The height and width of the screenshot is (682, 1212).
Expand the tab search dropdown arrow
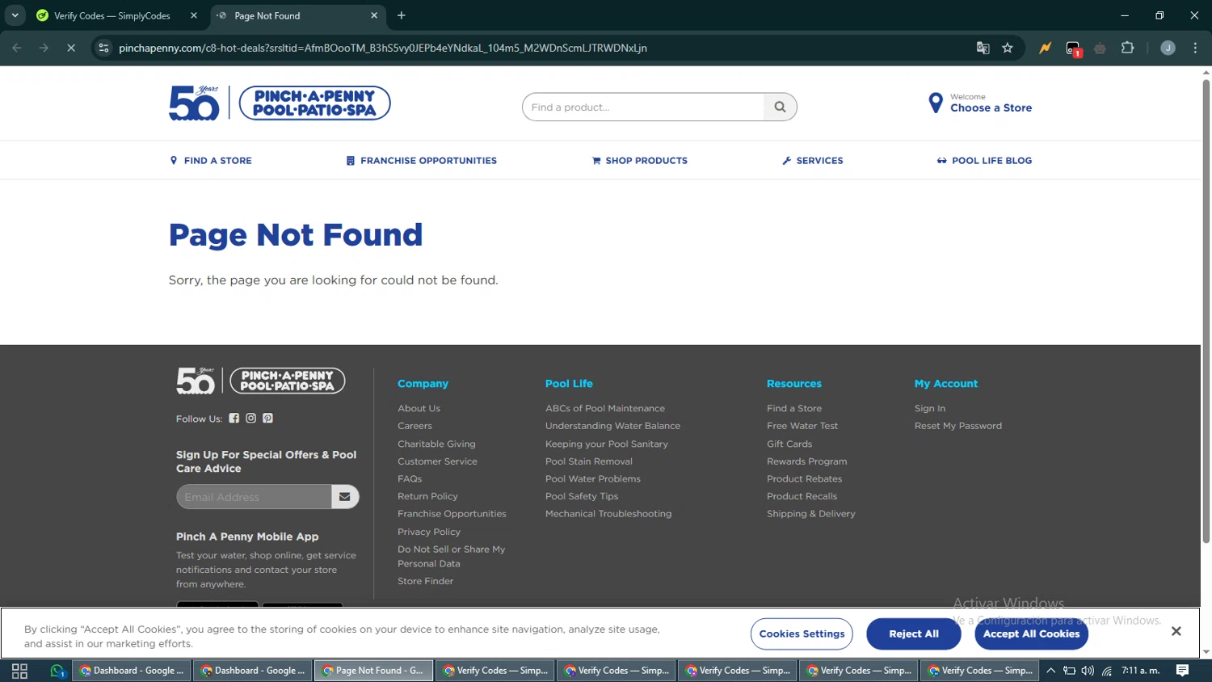click(15, 15)
